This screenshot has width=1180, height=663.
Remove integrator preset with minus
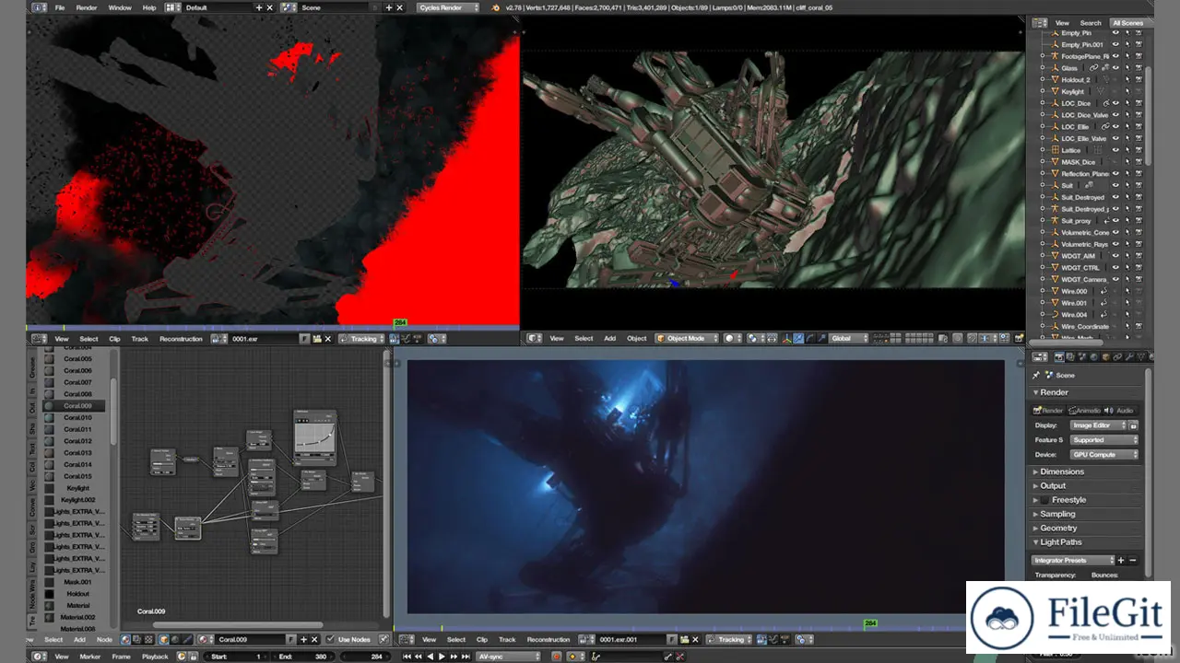point(1133,560)
